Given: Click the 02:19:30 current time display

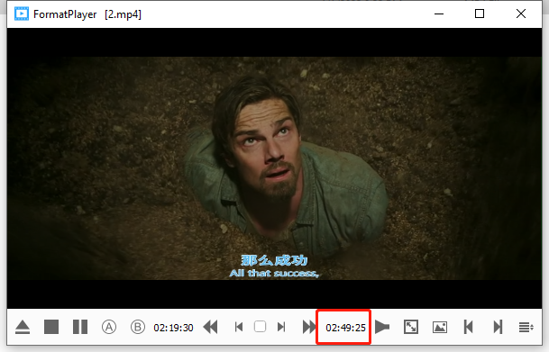Looking at the screenshot, I should (x=173, y=328).
